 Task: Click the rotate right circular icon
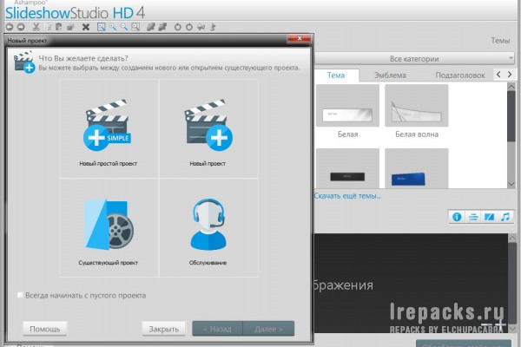[x=189, y=27]
